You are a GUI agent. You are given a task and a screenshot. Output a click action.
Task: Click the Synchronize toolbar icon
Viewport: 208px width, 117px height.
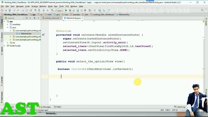(x=10, y=10)
